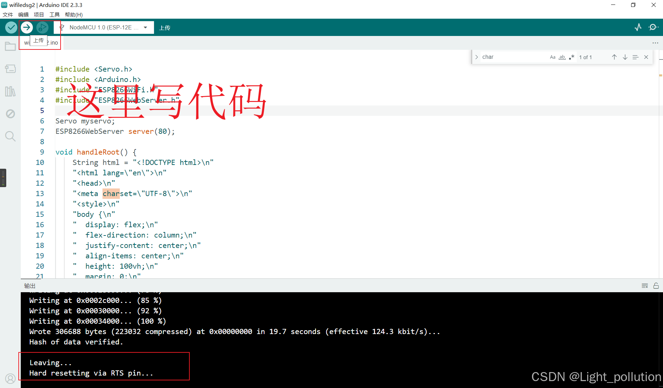Close the find widget

pyautogui.click(x=646, y=57)
